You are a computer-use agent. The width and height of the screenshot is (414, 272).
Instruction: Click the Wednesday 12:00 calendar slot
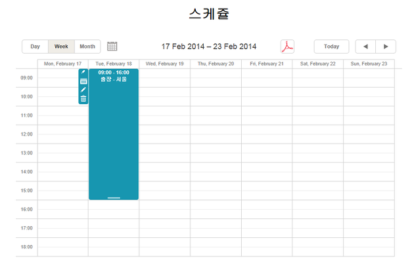164,134
